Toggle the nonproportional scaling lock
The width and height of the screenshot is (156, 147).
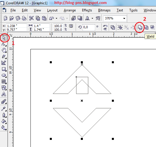pos(71,26)
